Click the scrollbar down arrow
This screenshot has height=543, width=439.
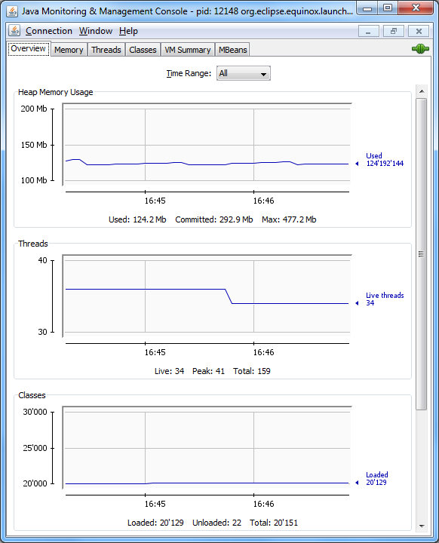click(422, 526)
